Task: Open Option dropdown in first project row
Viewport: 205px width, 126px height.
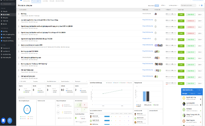Action: (200, 14)
